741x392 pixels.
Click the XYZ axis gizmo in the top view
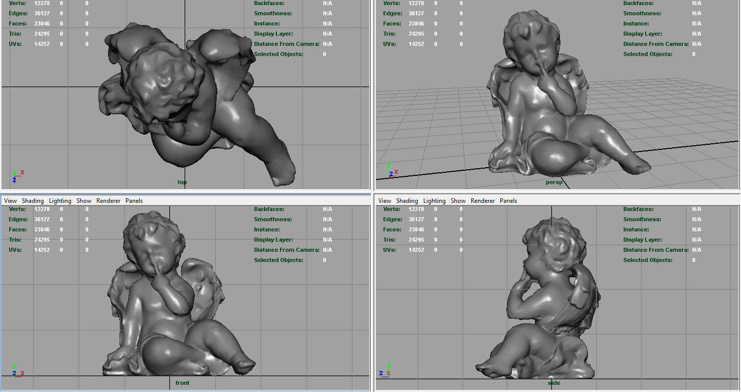pos(17,176)
